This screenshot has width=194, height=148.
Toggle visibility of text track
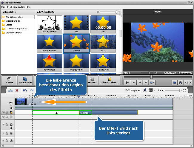tap(3, 117)
